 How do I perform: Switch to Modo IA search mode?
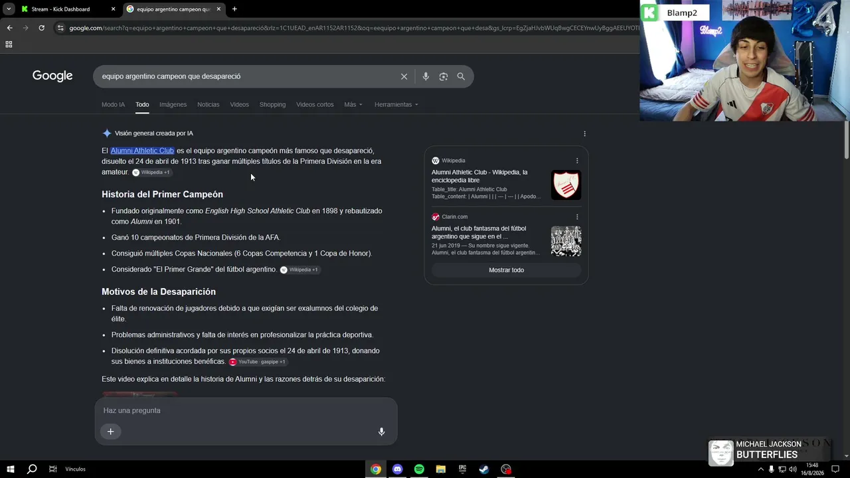click(113, 105)
